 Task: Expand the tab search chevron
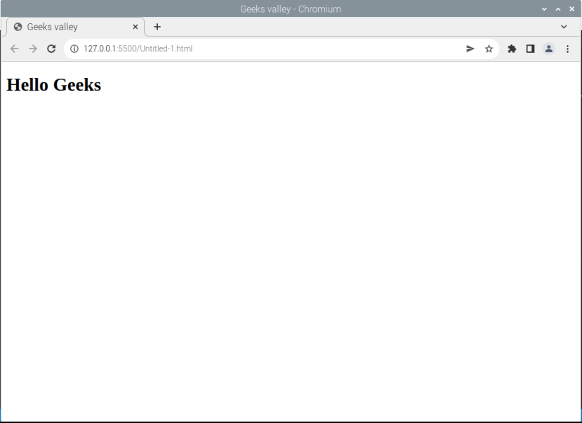click(x=564, y=27)
